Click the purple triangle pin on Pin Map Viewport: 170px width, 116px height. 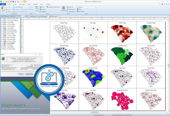[x=93, y=28]
